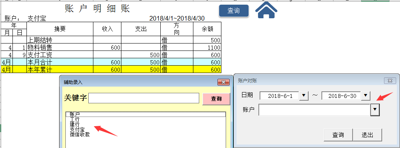The height and width of the screenshot is (148, 400).
Task: Click the 2018-6-1 start date field
Action: click(280, 96)
